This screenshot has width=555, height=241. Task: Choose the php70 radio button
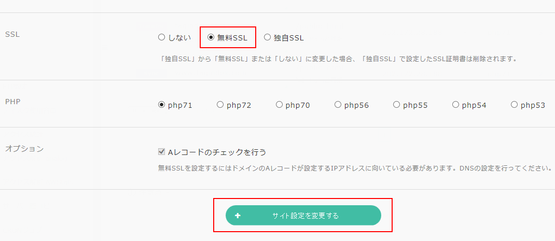279,105
